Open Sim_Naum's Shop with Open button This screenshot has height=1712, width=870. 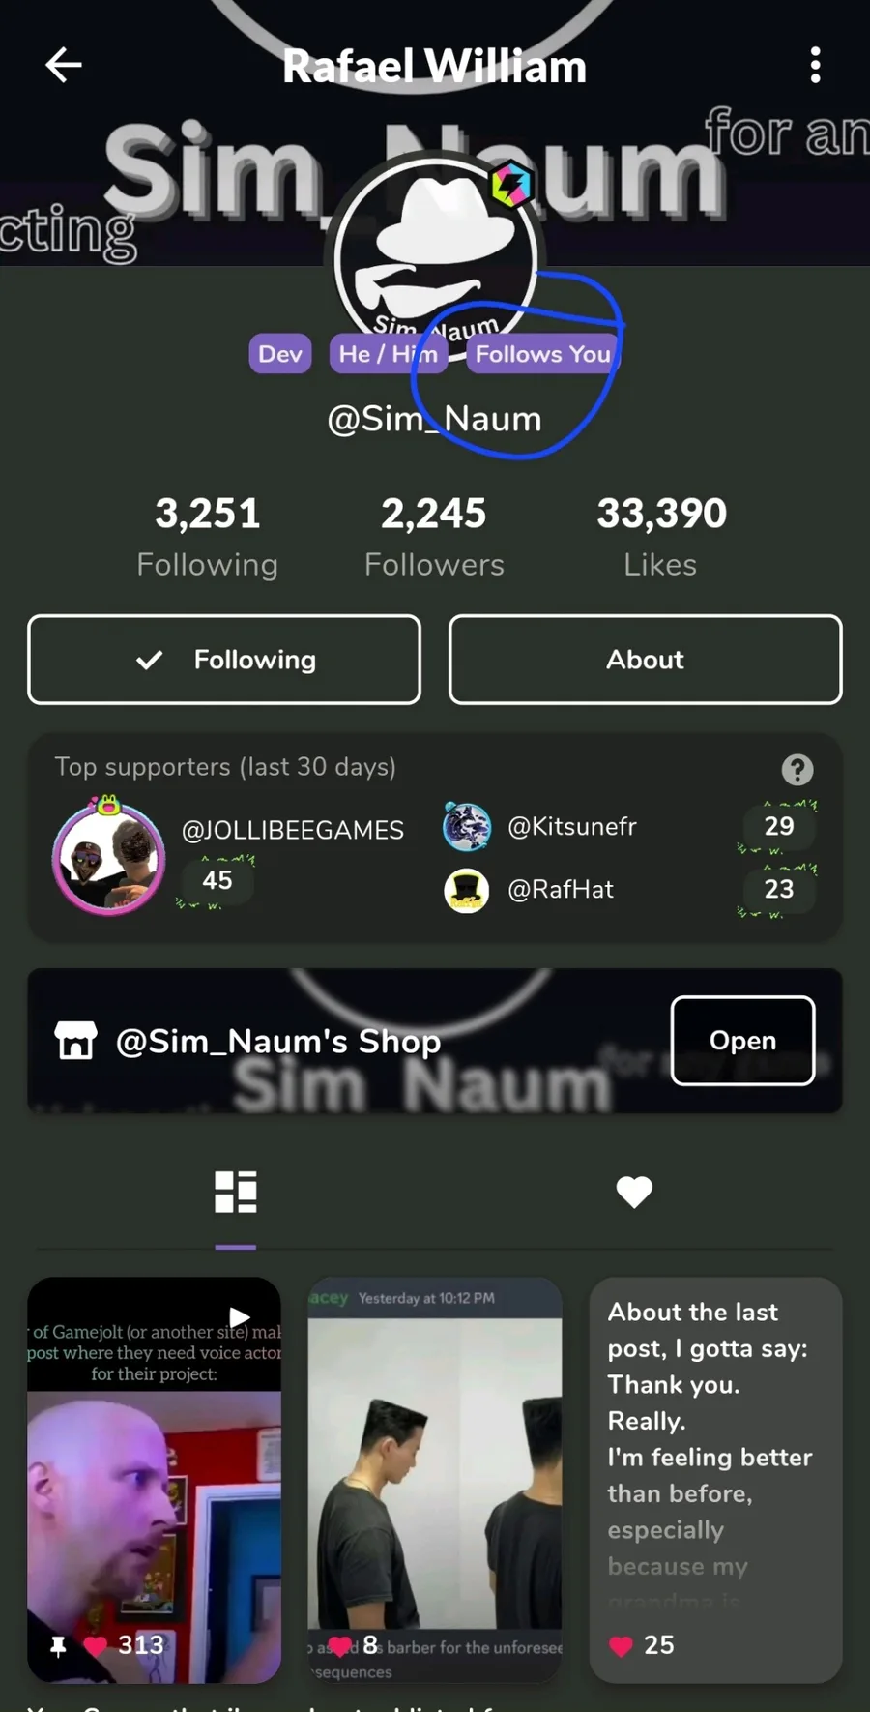pyautogui.click(x=742, y=1041)
